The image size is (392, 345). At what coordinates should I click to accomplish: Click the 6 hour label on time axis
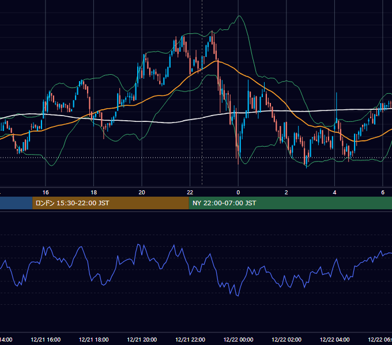[383, 193]
